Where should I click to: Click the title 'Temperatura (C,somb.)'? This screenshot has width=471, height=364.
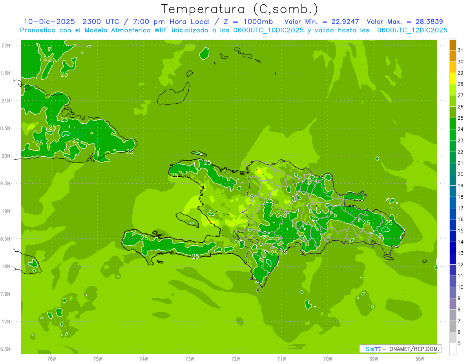(239, 9)
